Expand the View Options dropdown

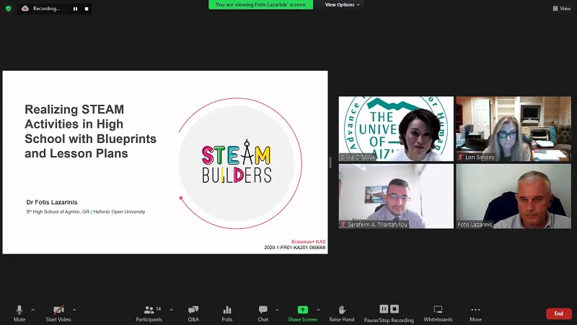pos(342,4)
